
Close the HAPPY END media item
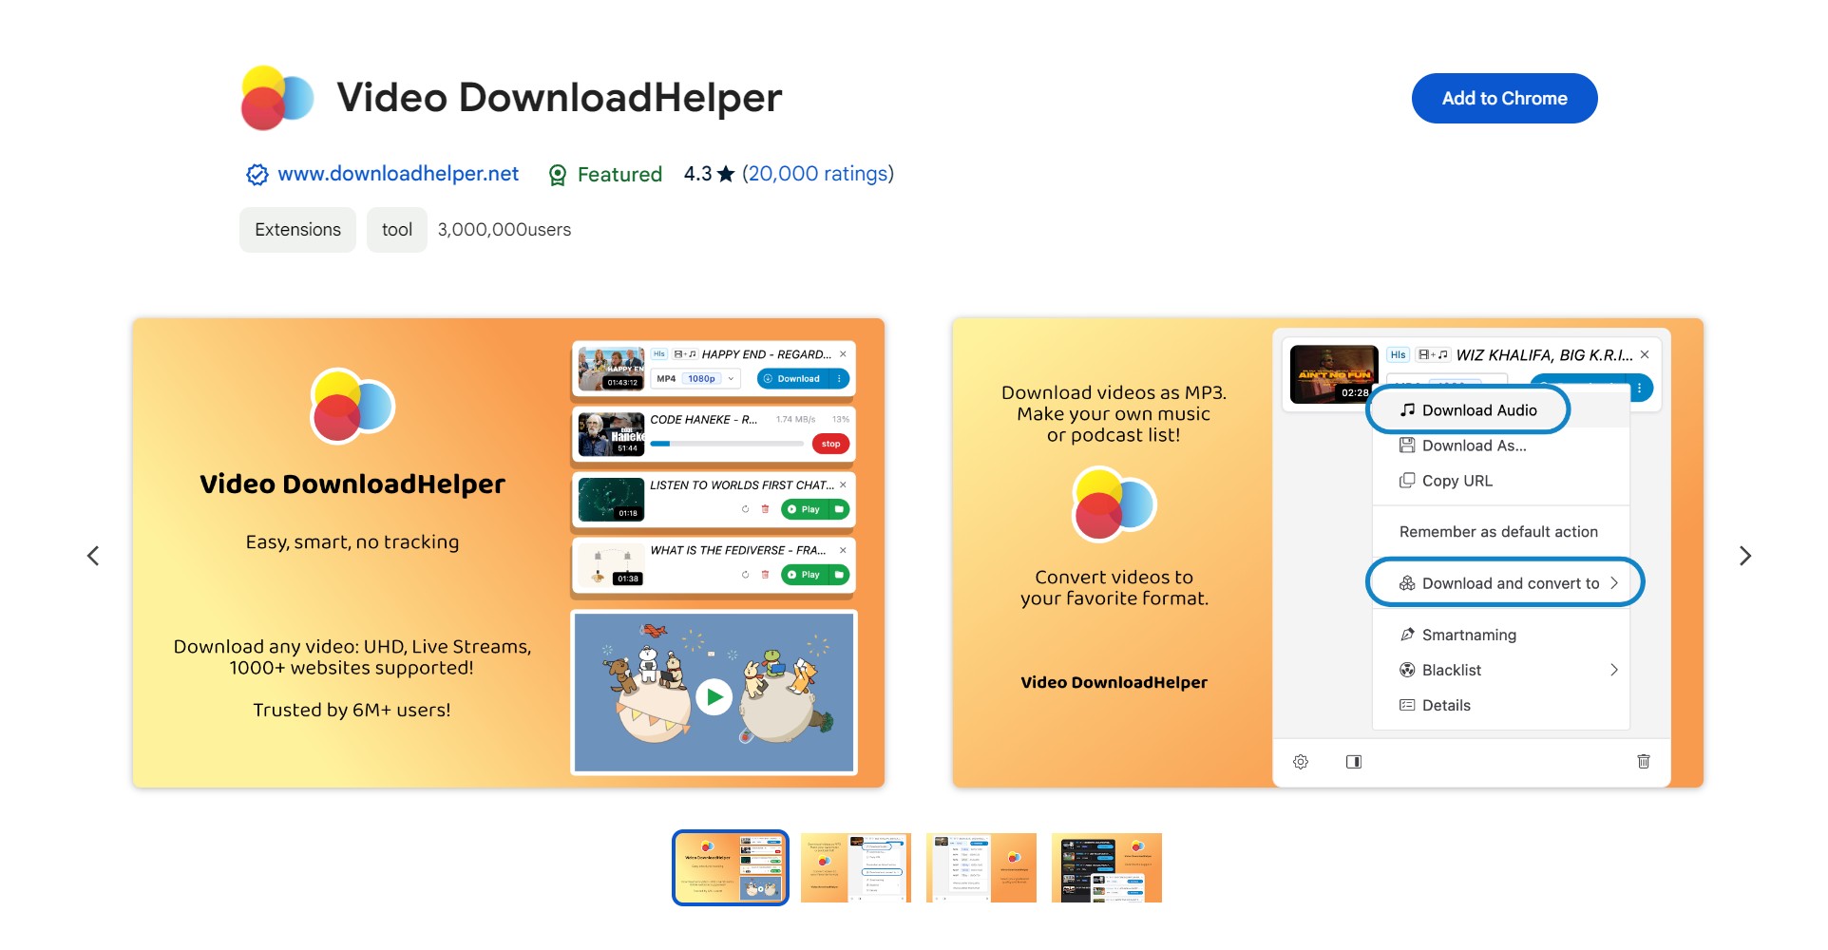pos(843,354)
